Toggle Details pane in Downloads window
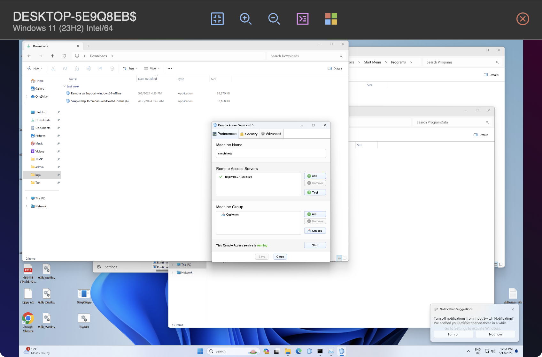 (335, 69)
